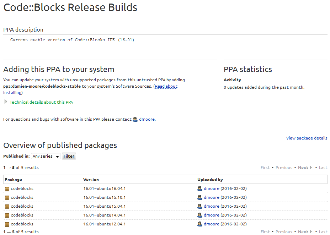Click the package icon for the 16.01~ubuntu14.04.1 row
The height and width of the screenshot is (235, 330).
click(x=7, y=215)
